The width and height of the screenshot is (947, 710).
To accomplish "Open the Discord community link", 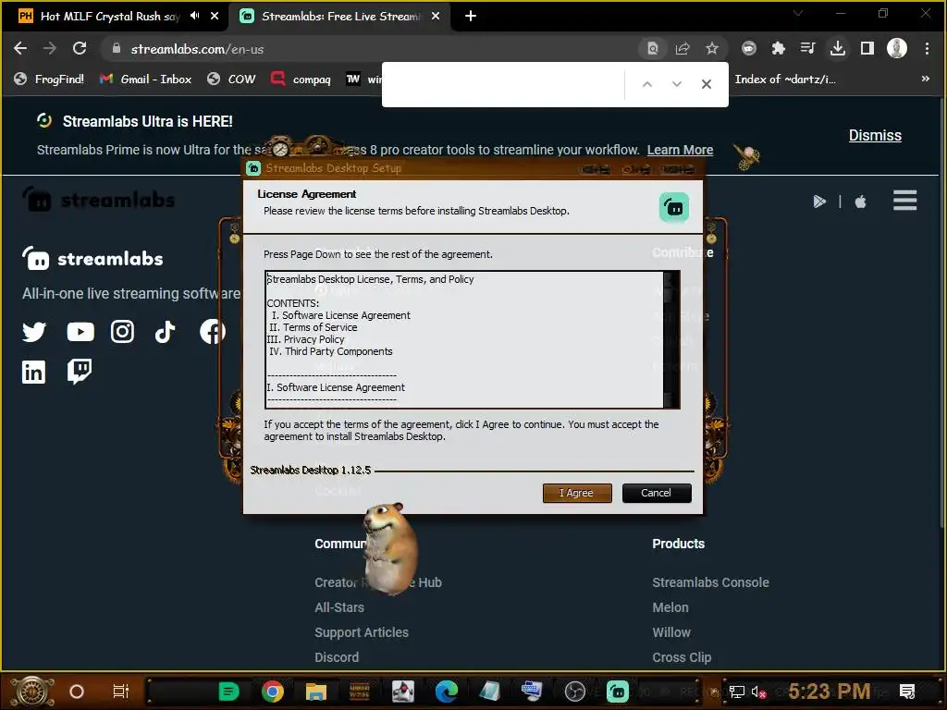I will point(337,657).
